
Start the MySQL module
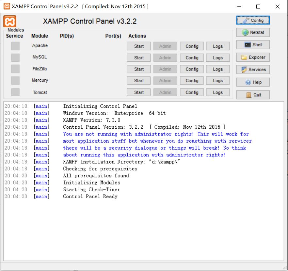click(139, 58)
